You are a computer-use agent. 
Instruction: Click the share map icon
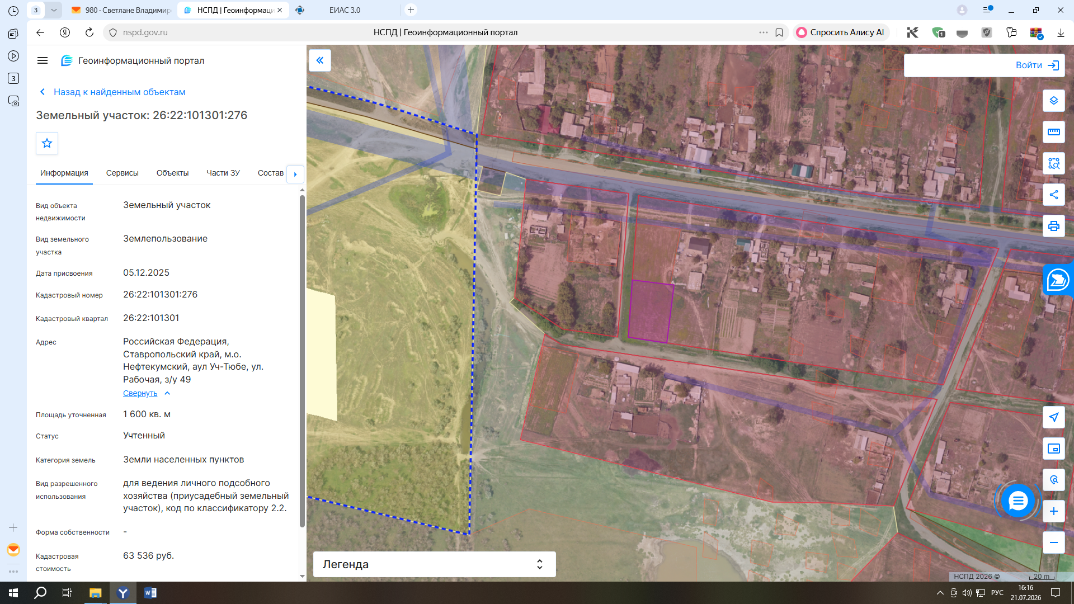pos(1053,195)
